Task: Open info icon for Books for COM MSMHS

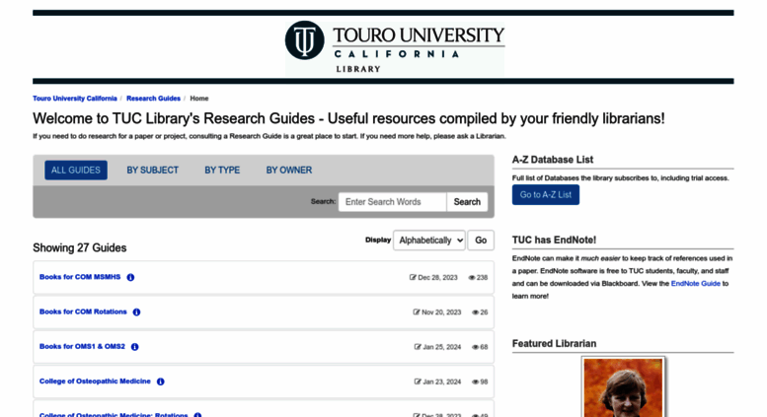Action: [130, 277]
